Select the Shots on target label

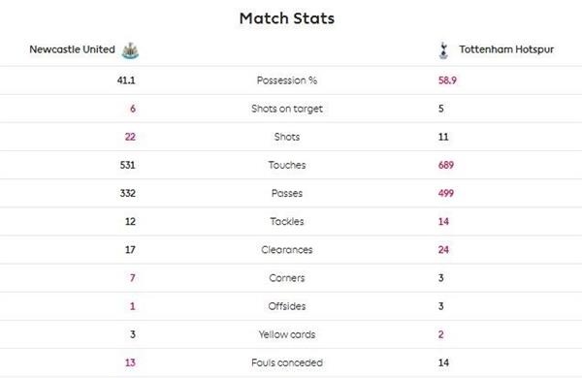pos(287,109)
